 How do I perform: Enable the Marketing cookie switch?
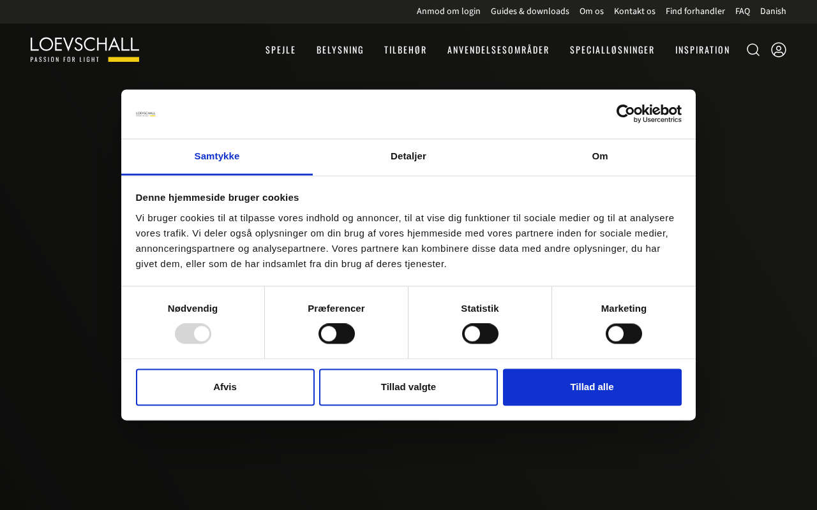pos(624,333)
